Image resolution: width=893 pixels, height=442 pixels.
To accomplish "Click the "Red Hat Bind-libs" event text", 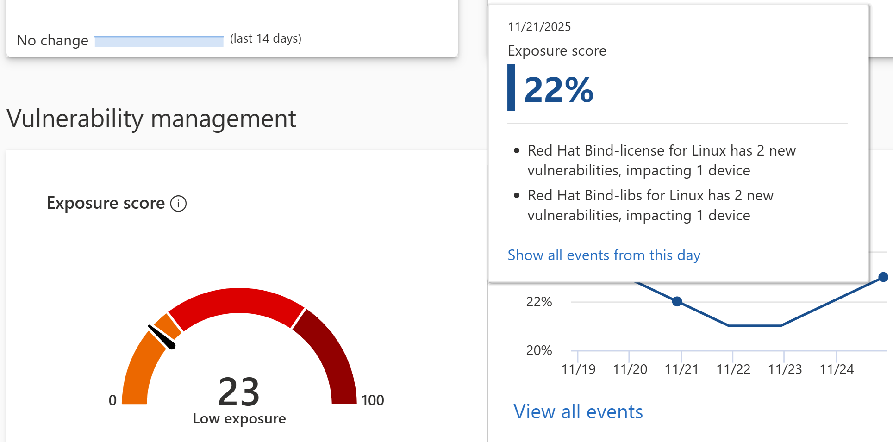I will (x=650, y=205).
